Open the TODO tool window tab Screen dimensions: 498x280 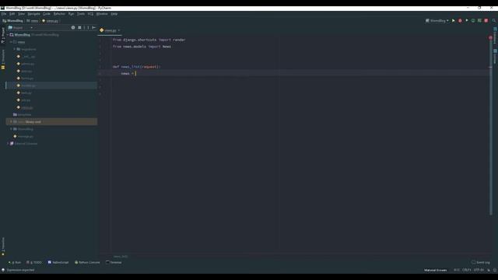[34, 263]
